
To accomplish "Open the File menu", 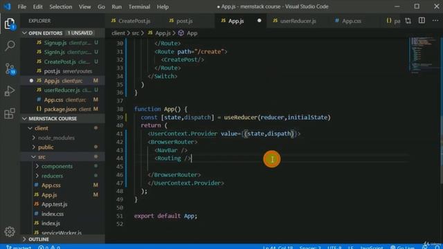I will coord(21,6).
